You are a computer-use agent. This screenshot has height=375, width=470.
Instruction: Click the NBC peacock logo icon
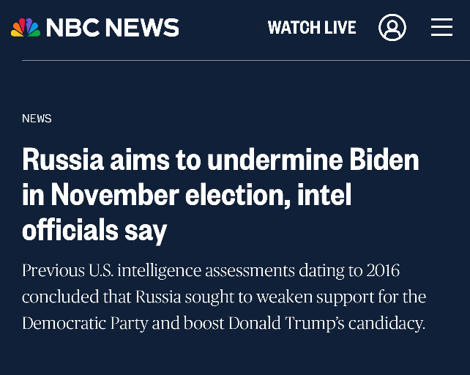pos(26,28)
